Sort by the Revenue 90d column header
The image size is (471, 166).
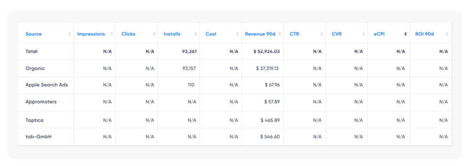coord(260,34)
